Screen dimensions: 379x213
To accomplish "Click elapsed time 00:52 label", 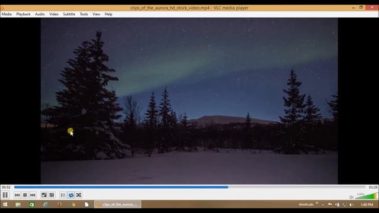I will tap(6, 187).
